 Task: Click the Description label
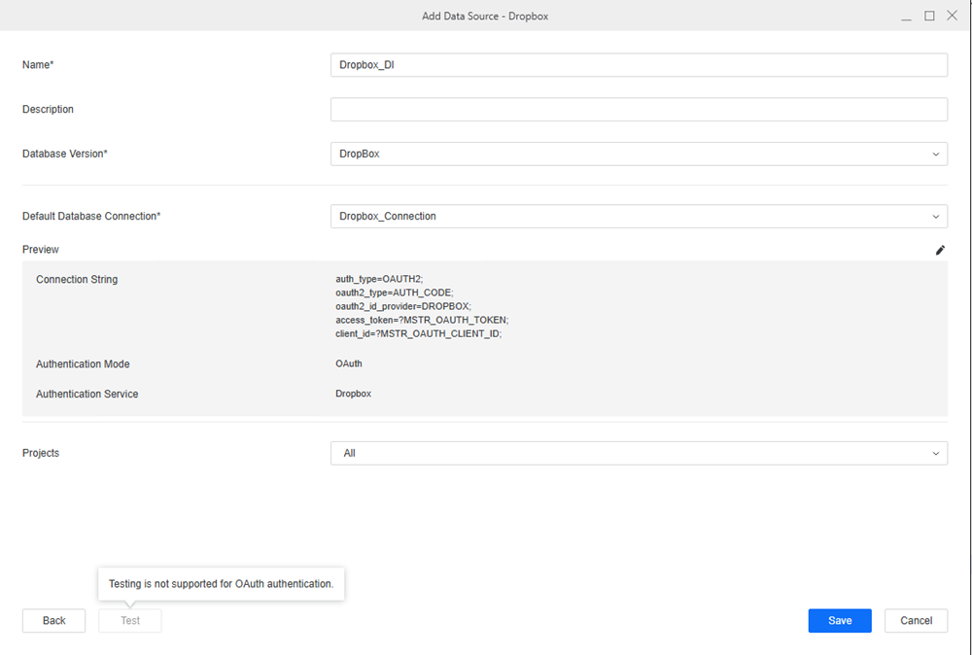(48, 109)
